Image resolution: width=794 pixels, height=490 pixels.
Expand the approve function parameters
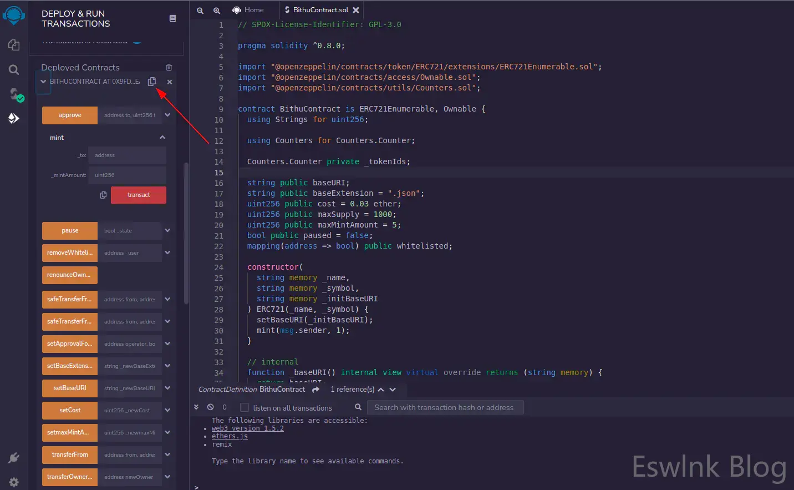(167, 115)
